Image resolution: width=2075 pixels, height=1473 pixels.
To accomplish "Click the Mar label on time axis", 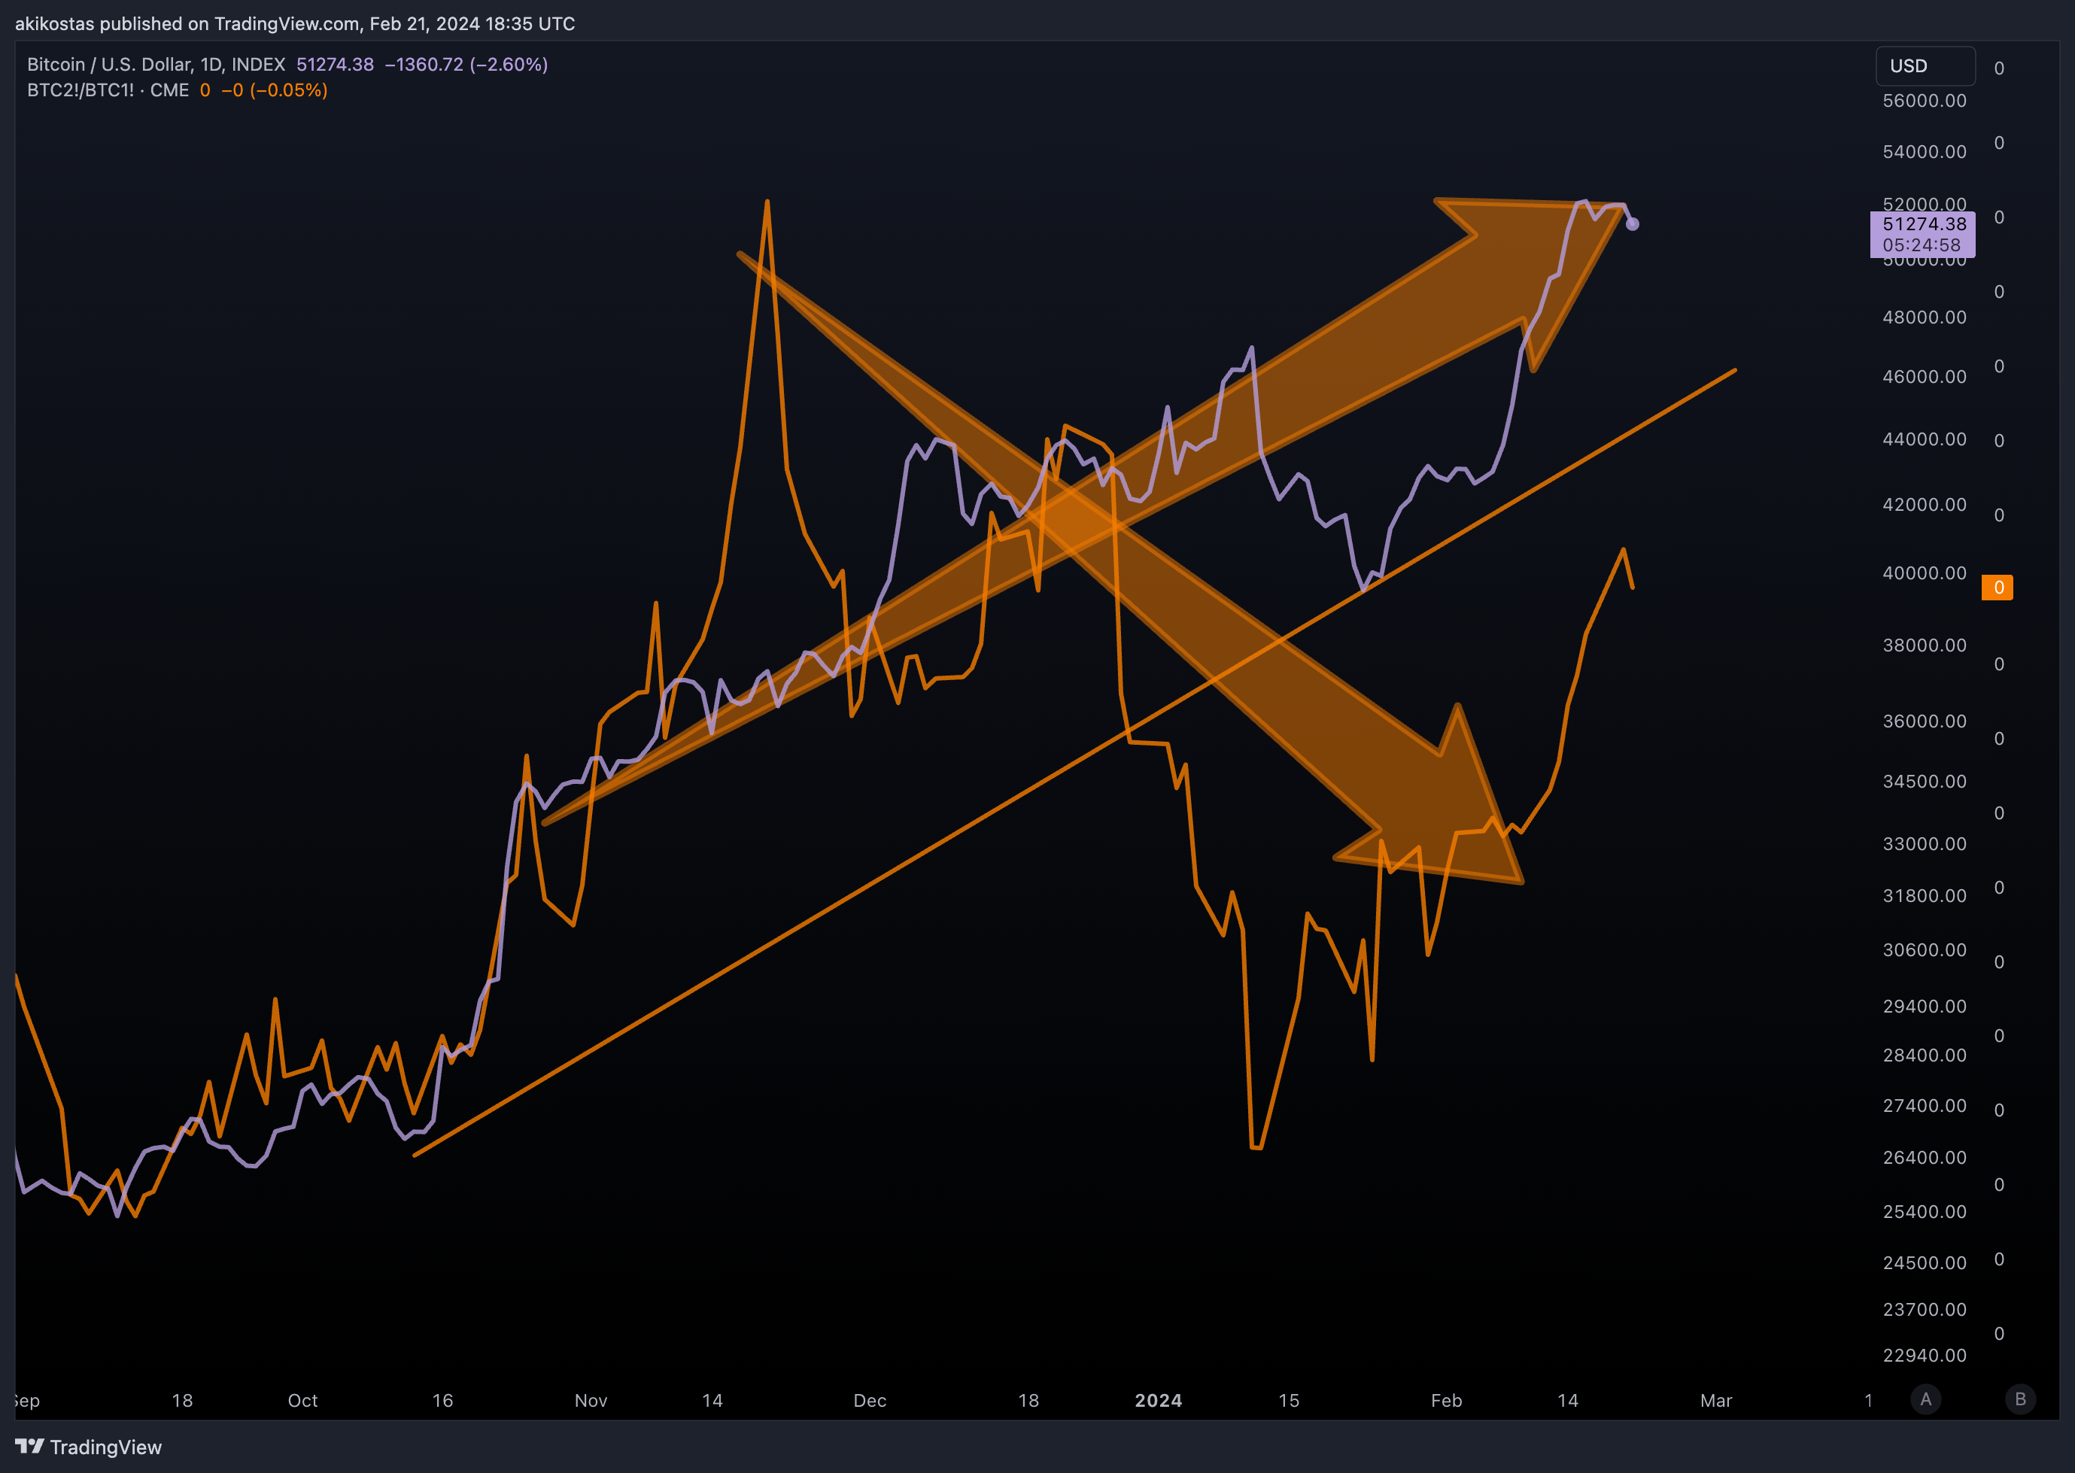I will 1716,1401.
